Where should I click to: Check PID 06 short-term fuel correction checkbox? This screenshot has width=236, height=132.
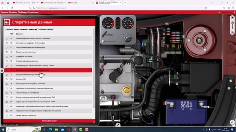pyautogui.click(x=7, y=43)
